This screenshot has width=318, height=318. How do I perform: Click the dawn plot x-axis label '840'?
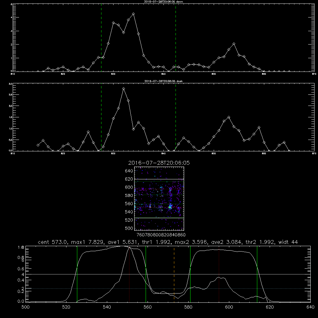(163, 74)
